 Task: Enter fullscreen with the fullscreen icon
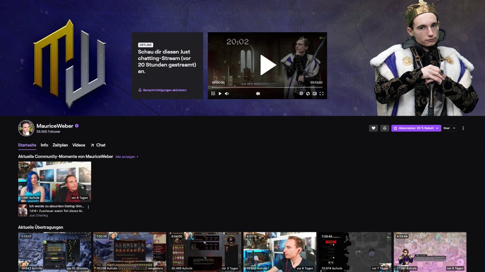[x=322, y=93]
